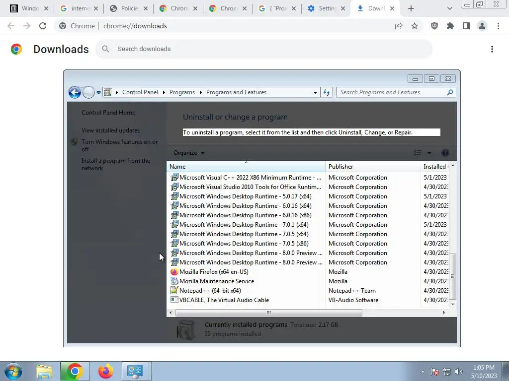Click the Chrome address bar URL
Image resolution: width=509 pixels, height=381 pixels.
point(135,26)
